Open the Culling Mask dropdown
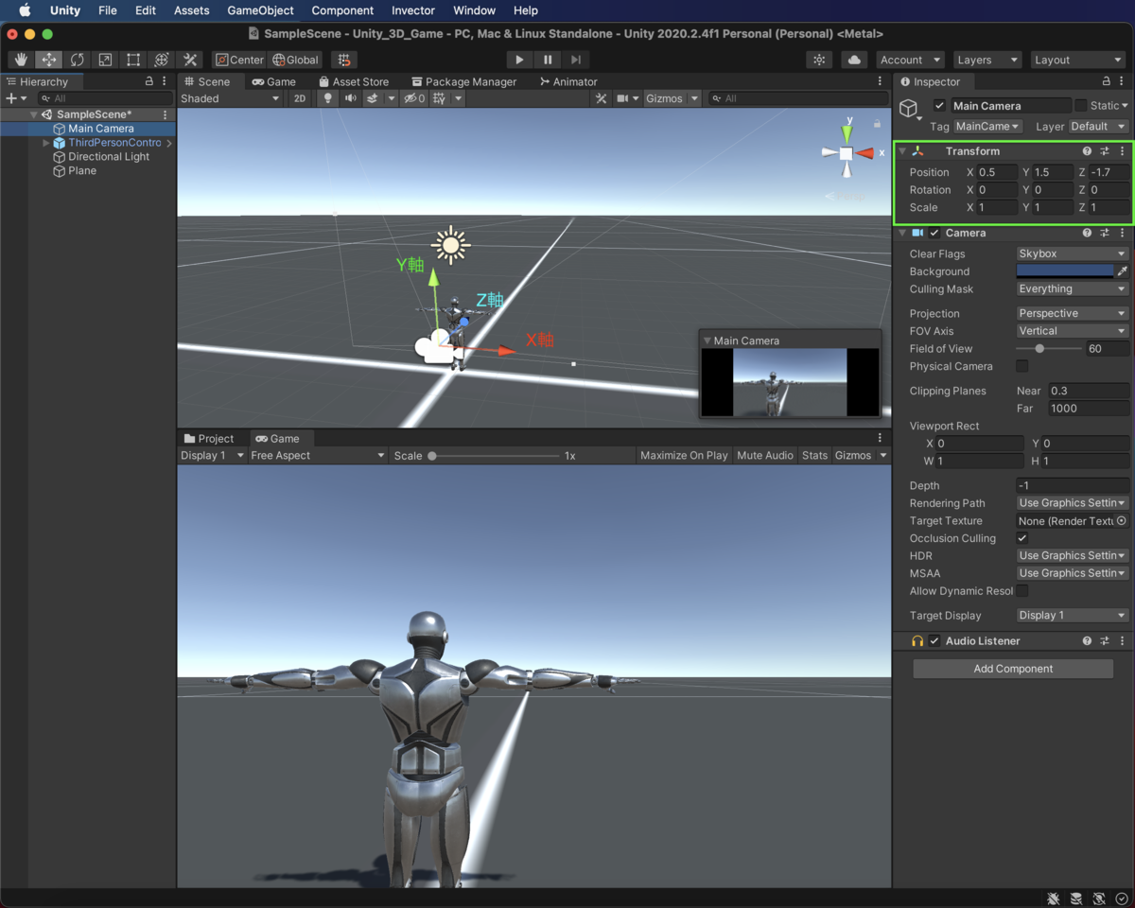Image resolution: width=1135 pixels, height=908 pixels. 1073,289
